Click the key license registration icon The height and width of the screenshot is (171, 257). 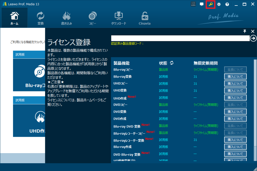[211, 4]
